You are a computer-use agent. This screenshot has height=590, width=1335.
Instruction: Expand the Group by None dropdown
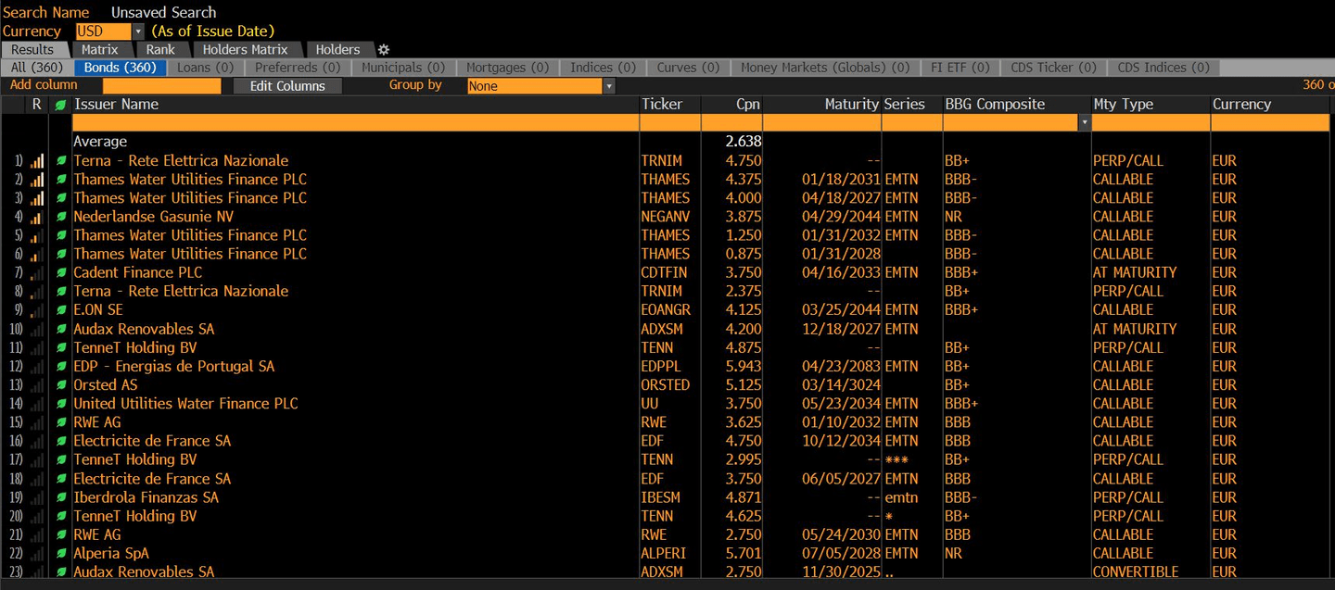coord(608,86)
